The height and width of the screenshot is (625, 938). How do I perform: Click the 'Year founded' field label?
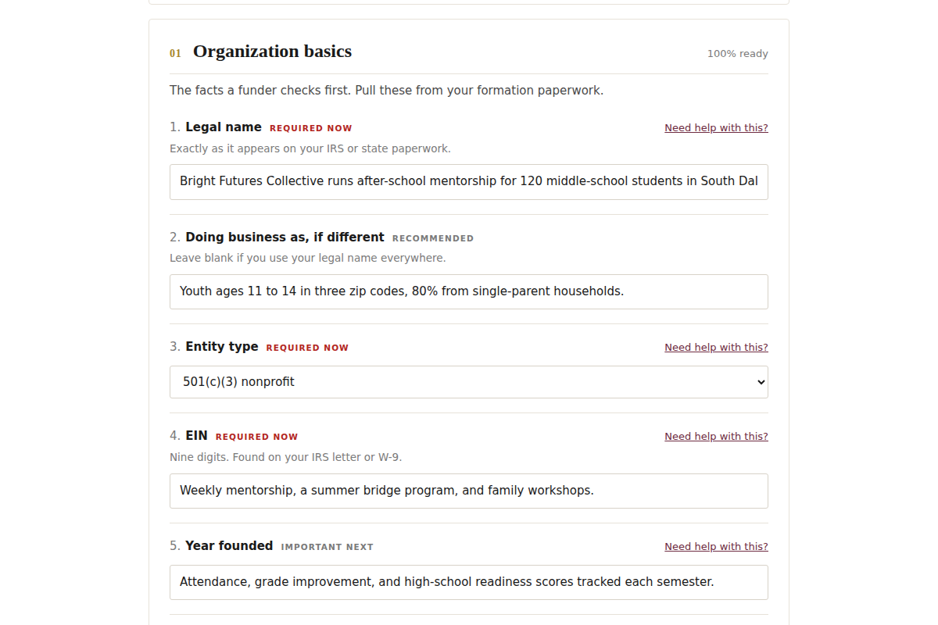(x=229, y=546)
